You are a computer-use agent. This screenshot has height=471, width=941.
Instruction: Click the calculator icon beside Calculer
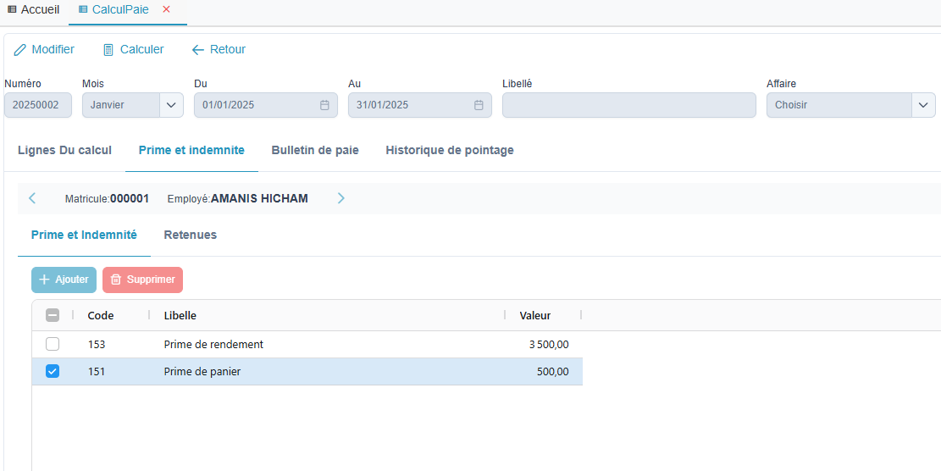click(x=108, y=50)
